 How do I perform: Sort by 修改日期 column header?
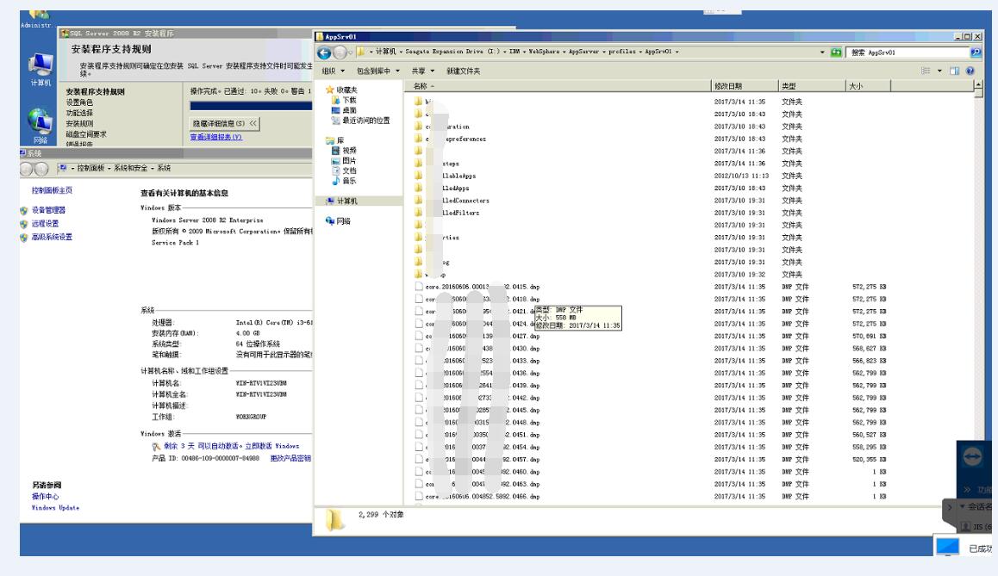coord(744,86)
